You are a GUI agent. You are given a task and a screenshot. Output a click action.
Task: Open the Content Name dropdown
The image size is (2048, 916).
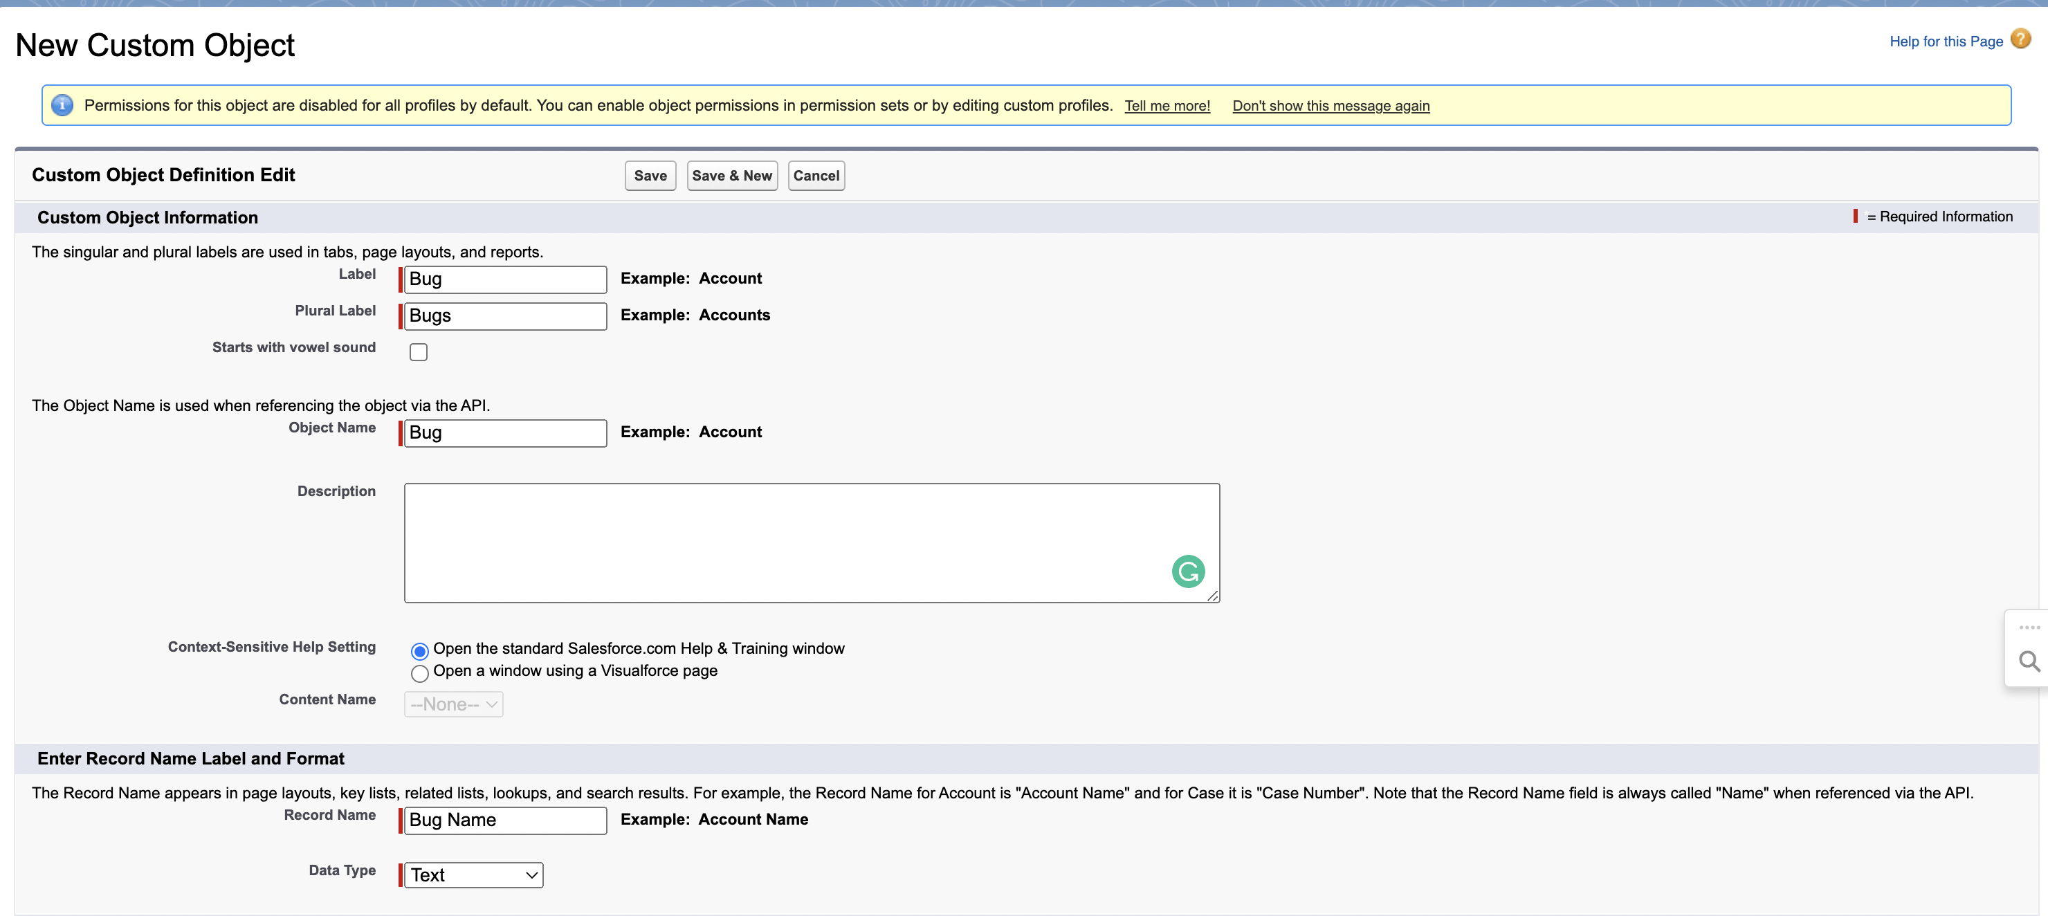point(453,704)
